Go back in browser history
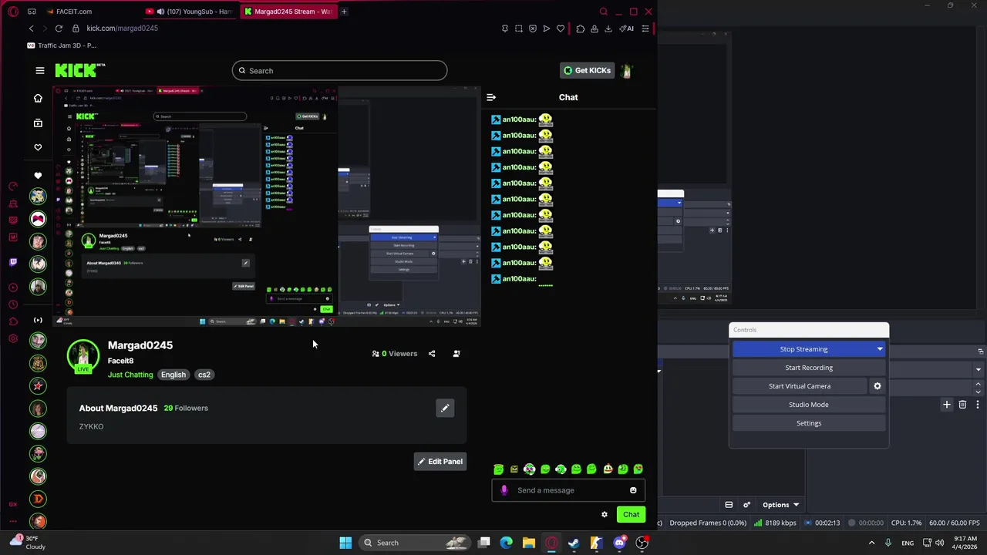Viewport: 987px width, 555px height. click(32, 29)
